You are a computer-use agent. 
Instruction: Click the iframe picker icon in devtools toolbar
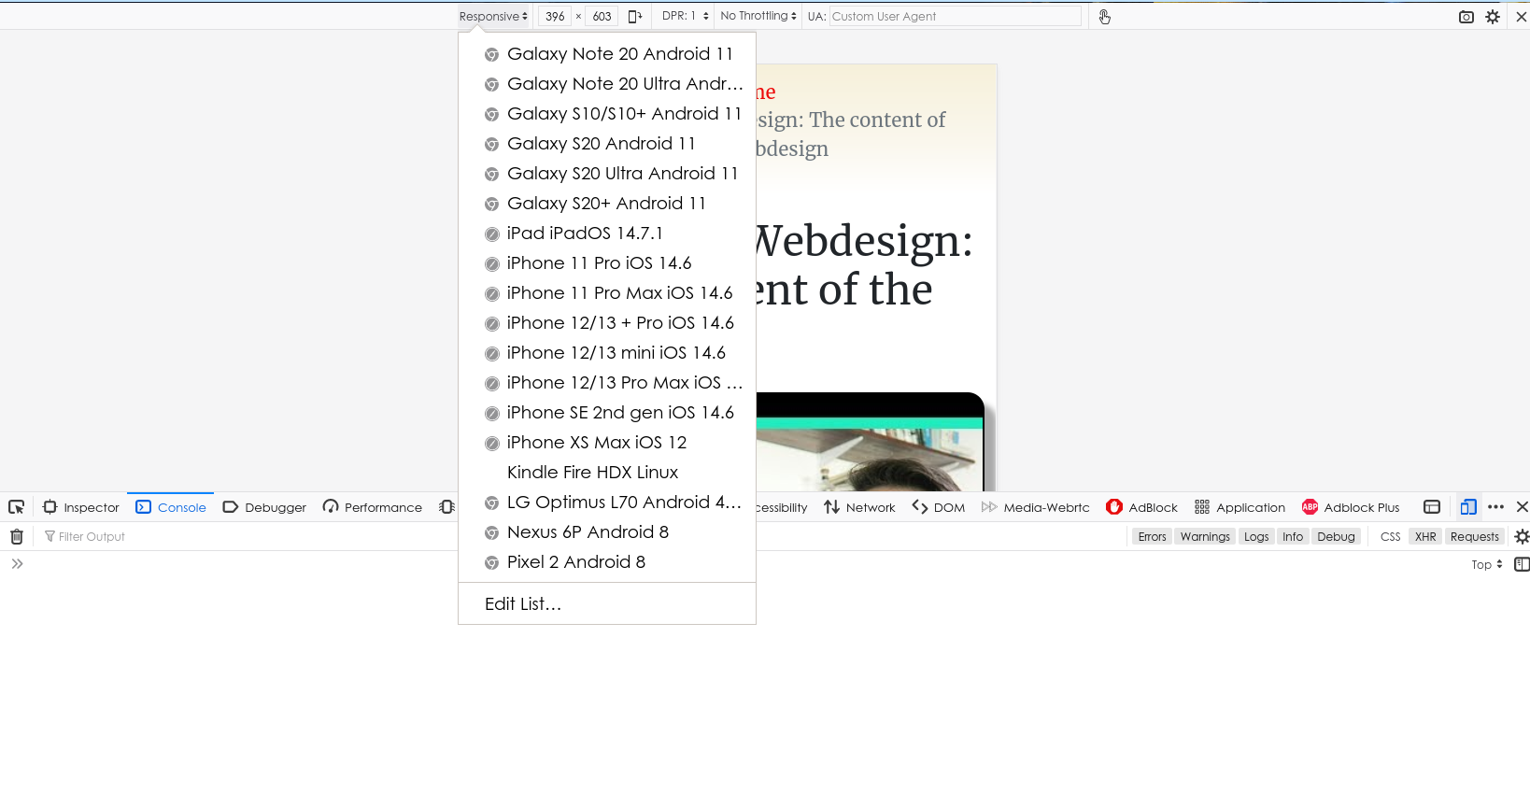coord(1432,507)
